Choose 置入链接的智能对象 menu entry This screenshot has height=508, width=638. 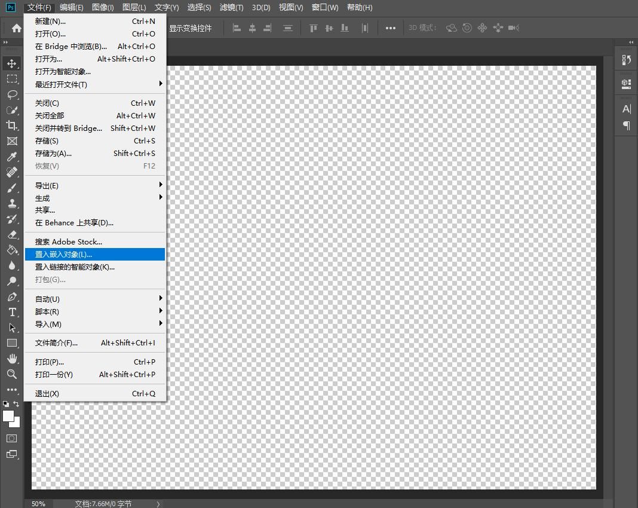click(95, 267)
